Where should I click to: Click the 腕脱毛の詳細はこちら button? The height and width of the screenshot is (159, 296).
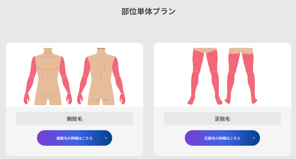(75, 138)
